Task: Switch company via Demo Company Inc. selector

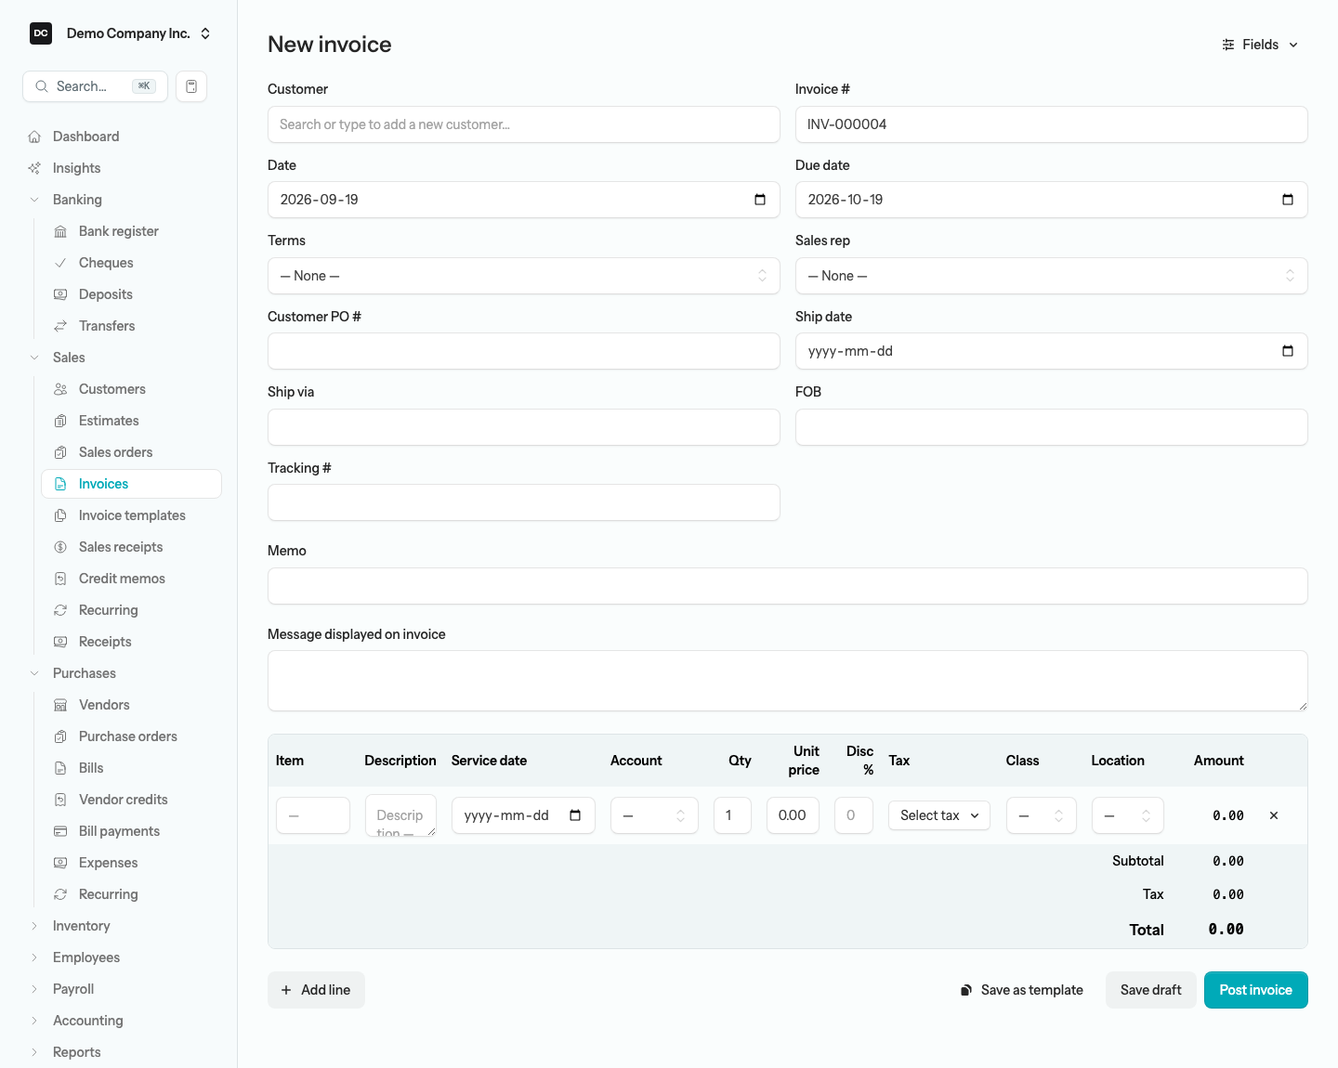Action: (121, 33)
